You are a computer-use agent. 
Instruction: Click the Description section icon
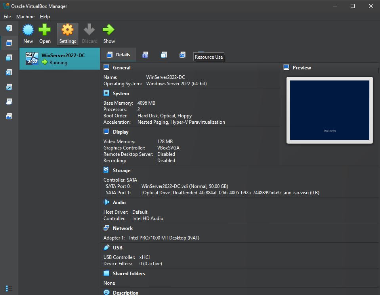pyautogui.click(x=106, y=292)
